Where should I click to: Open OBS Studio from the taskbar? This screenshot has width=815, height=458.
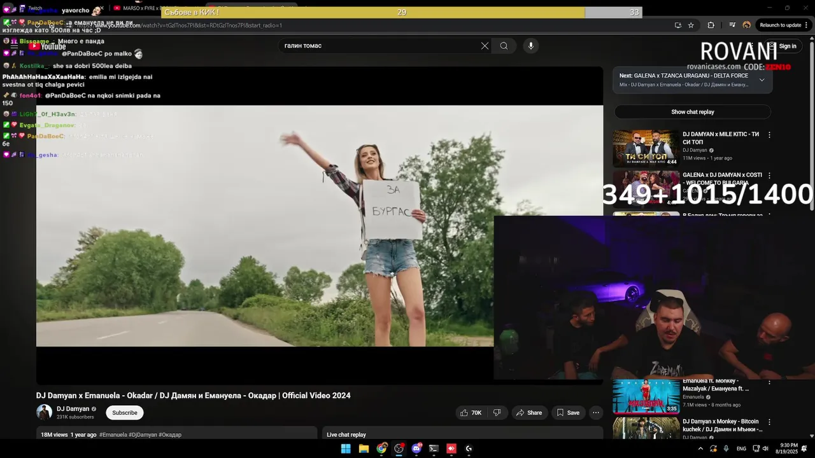pyautogui.click(x=399, y=448)
